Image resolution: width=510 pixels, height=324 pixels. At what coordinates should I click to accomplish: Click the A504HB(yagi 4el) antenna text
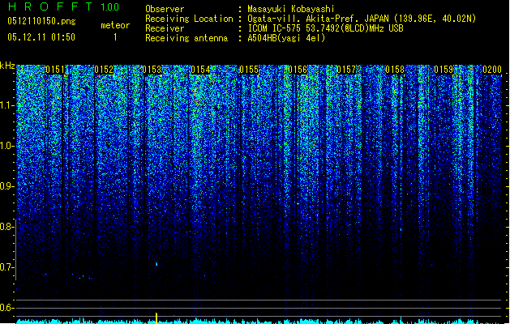tap(286, 38)
